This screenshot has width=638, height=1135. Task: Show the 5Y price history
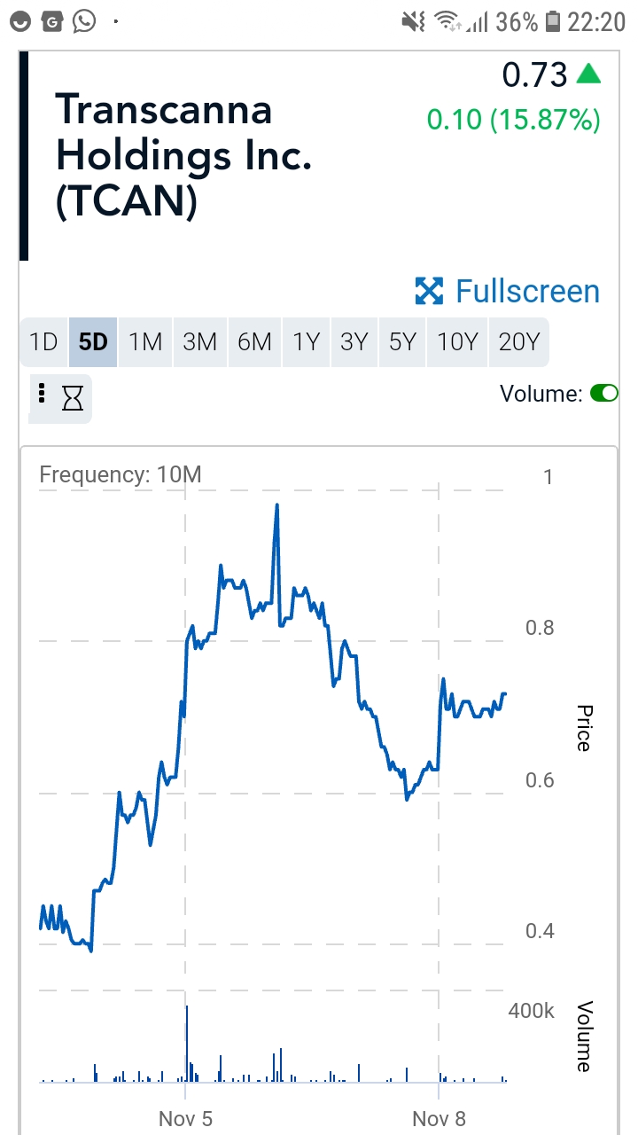tap(402, 342)
